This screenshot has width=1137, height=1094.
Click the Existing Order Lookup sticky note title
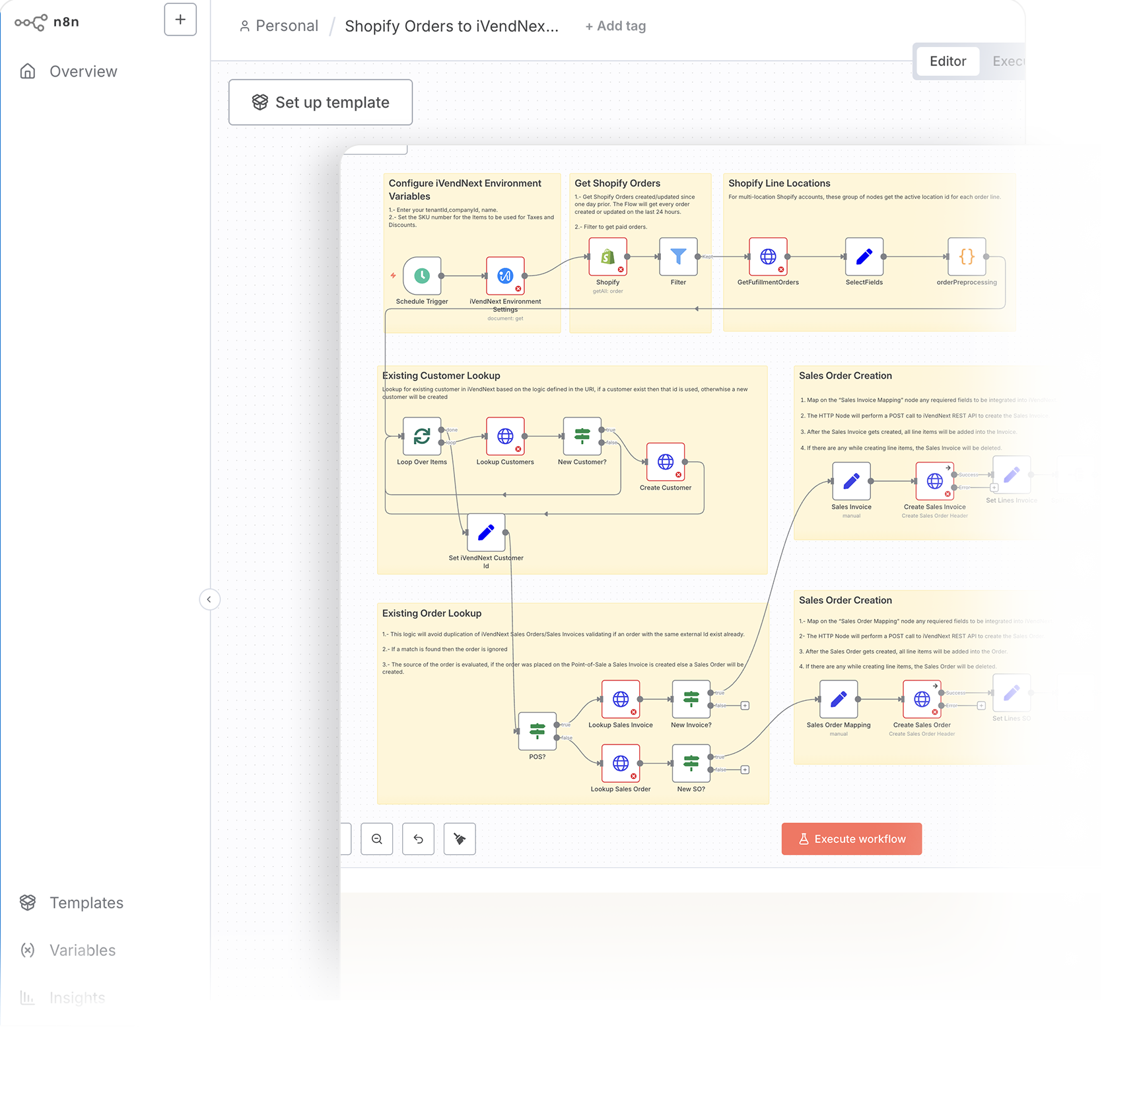click(432, 613)
